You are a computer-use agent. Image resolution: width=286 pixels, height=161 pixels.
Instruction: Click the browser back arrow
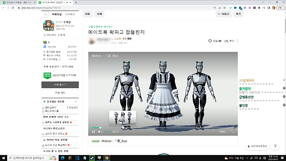point(3,7)
